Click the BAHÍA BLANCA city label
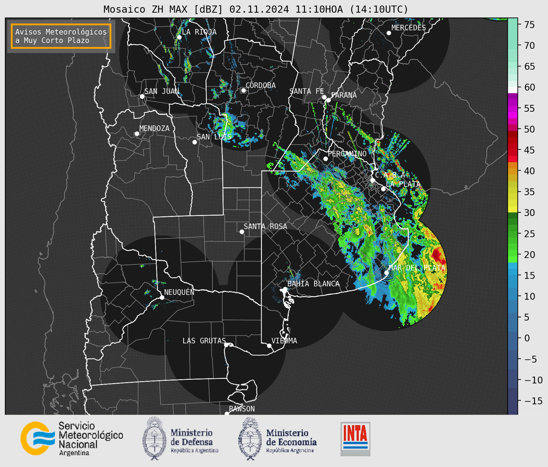Viewport: 548px width, 467px height. click(313, 284)
